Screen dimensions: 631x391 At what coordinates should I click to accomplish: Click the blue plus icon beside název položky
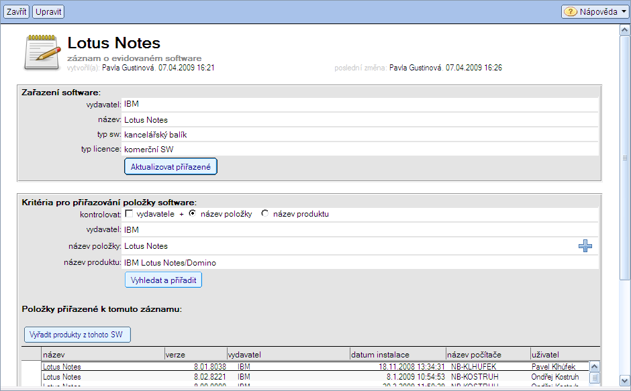click(x=585, y=245)
